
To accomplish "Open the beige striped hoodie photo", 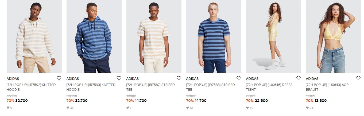I will (x=34, y=36).
